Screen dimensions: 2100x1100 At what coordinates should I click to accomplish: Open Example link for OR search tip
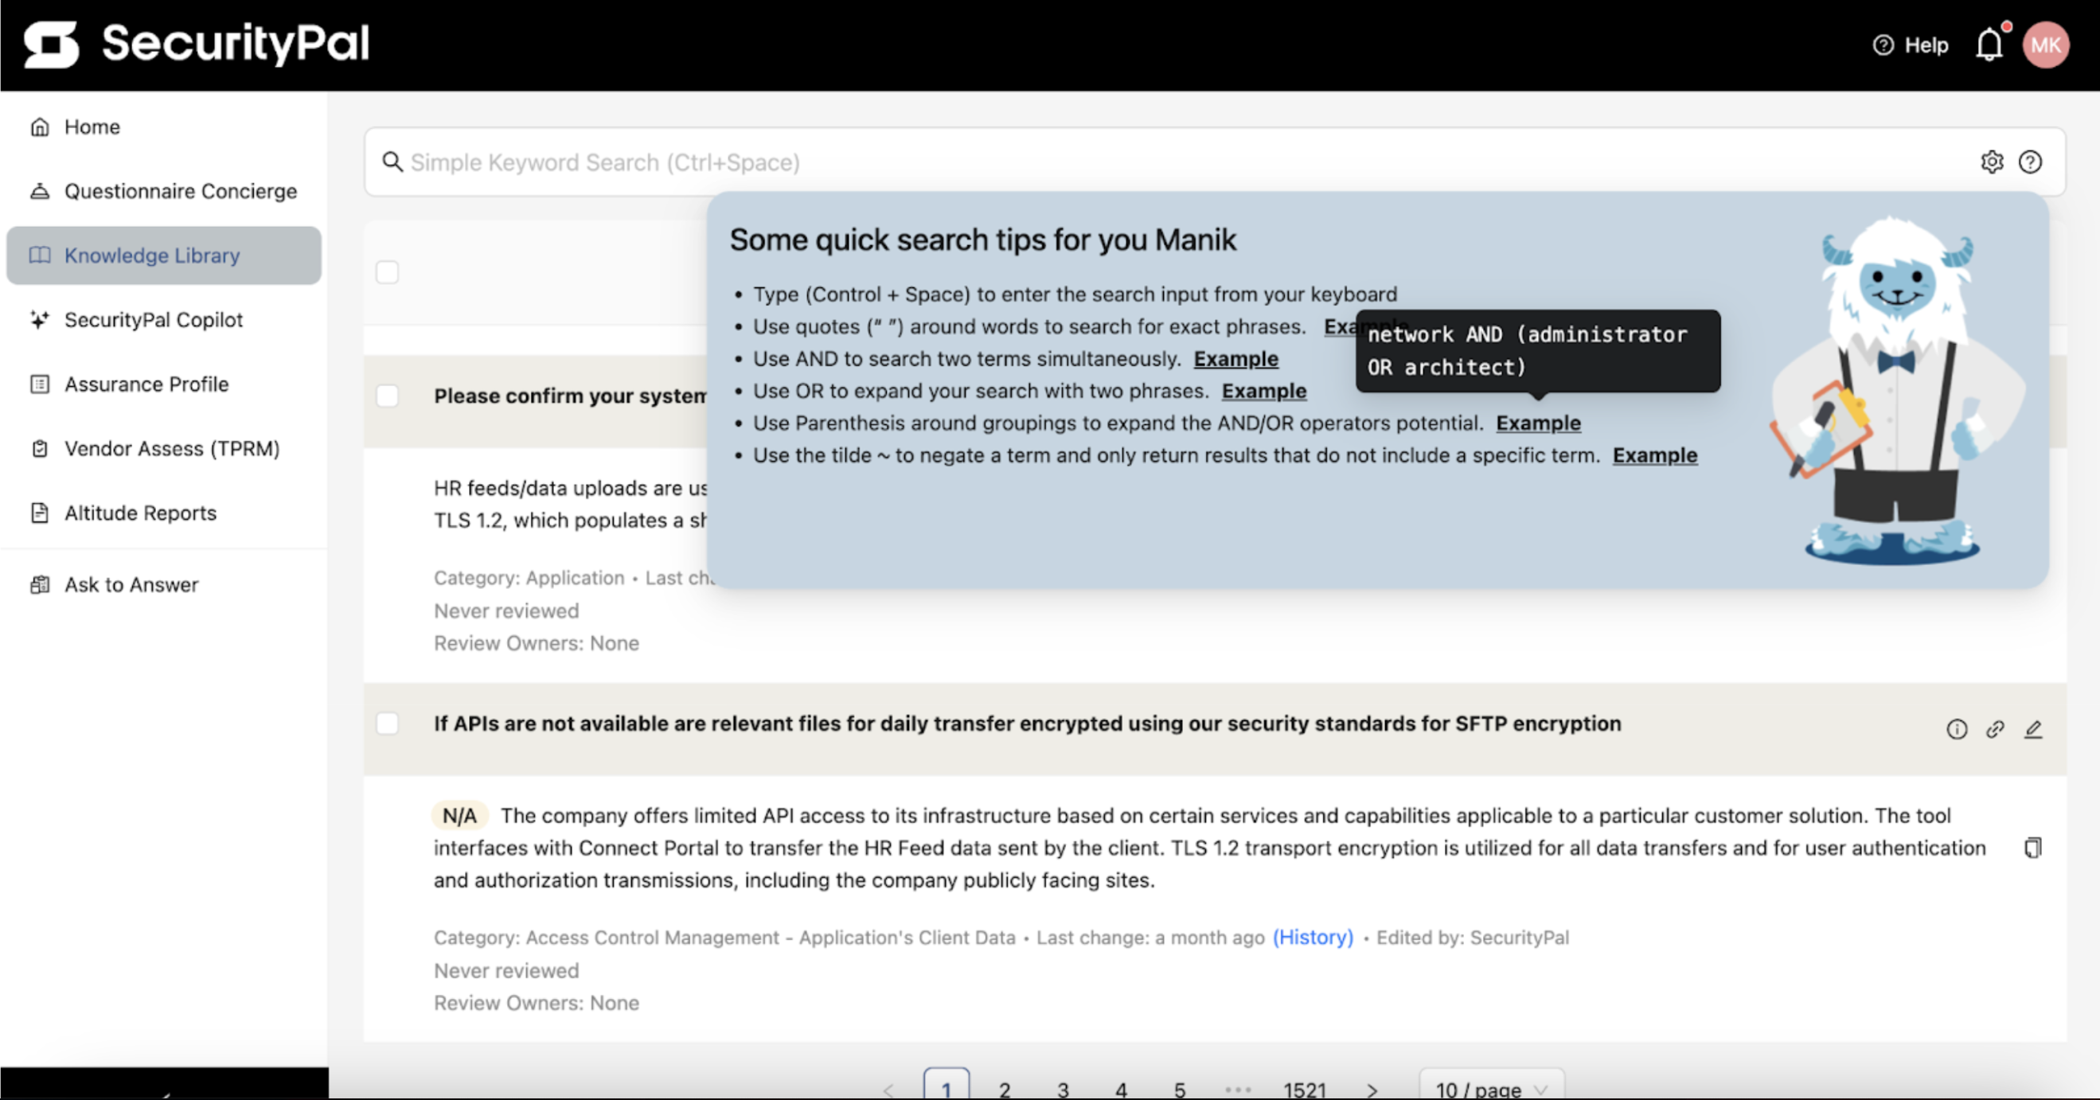point(1263,391)
